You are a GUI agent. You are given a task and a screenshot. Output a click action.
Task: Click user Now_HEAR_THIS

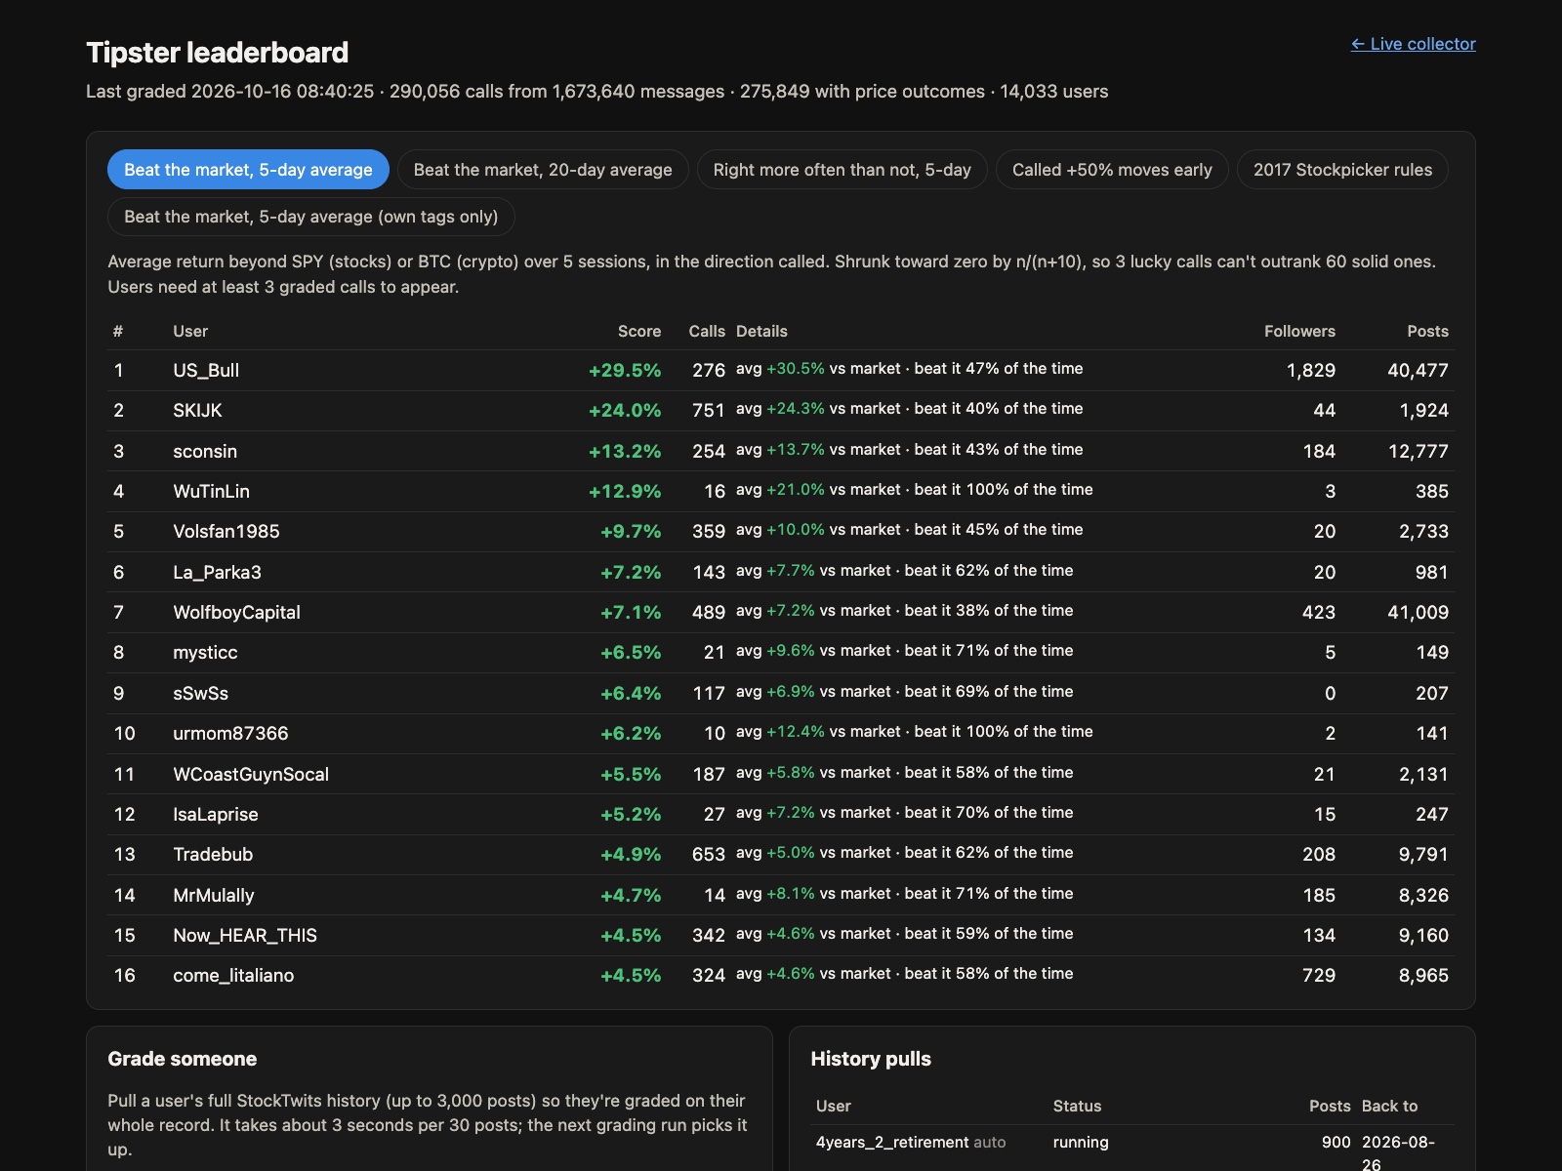(x=245, y=936)
